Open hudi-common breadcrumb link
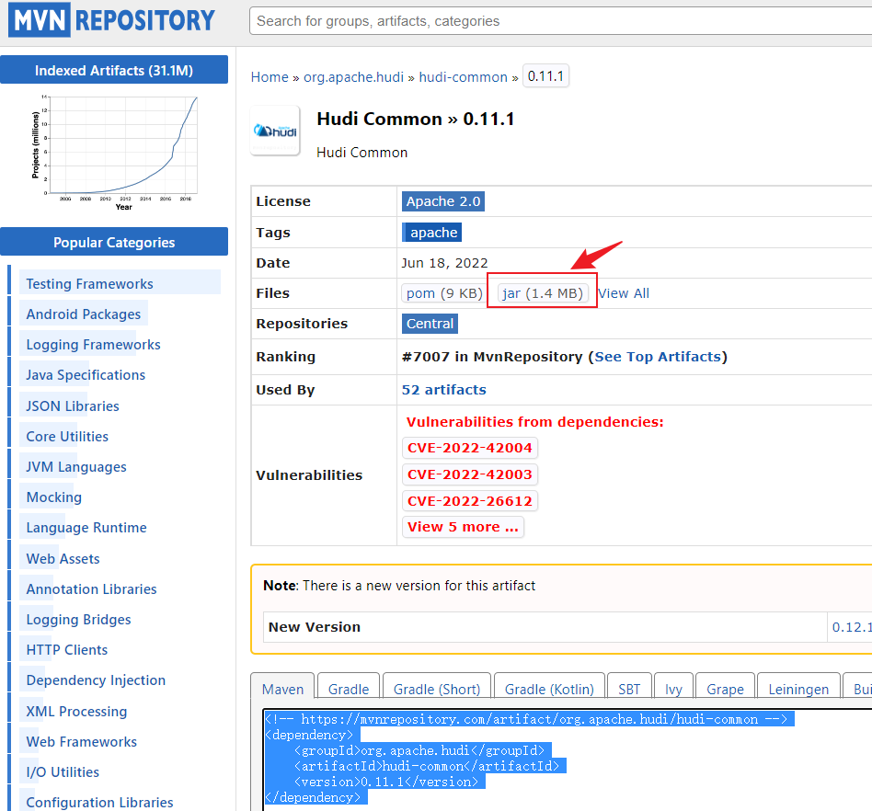This screenshot has height=811, width=872. point(464,76)
